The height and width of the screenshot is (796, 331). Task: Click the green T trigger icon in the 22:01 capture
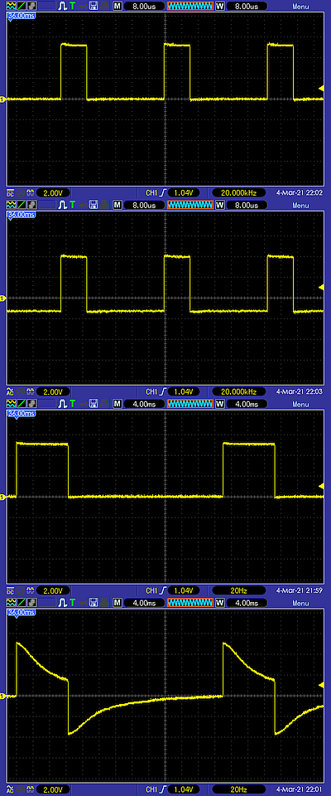point(73,603)
